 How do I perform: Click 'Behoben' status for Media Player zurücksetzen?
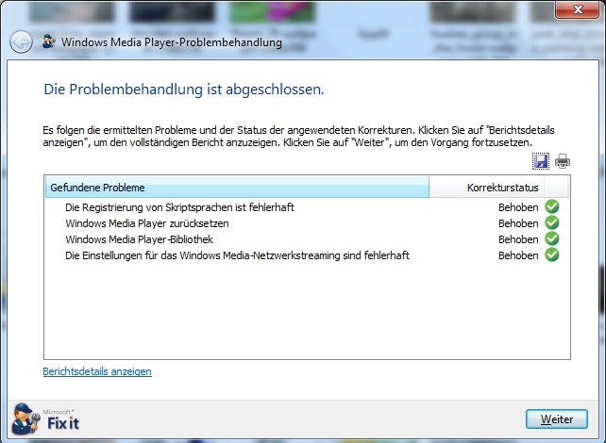(518, 223)
